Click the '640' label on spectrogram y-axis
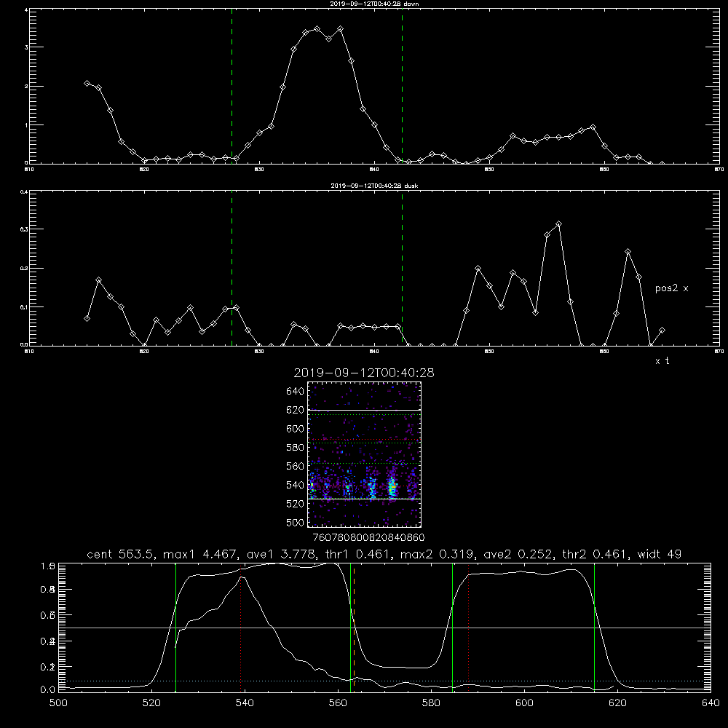Screen dimensions: 728x728 [296, 392]
